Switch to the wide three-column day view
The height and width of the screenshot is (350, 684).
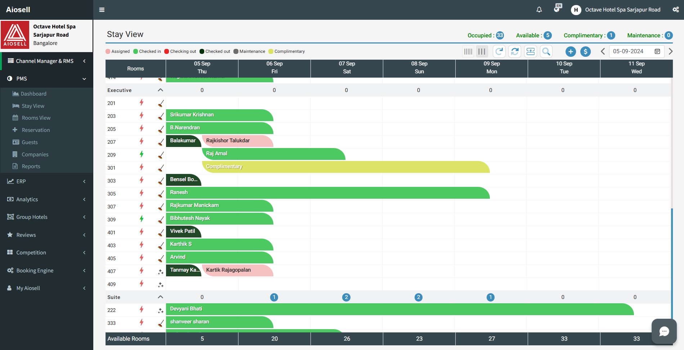coord(482,52)
